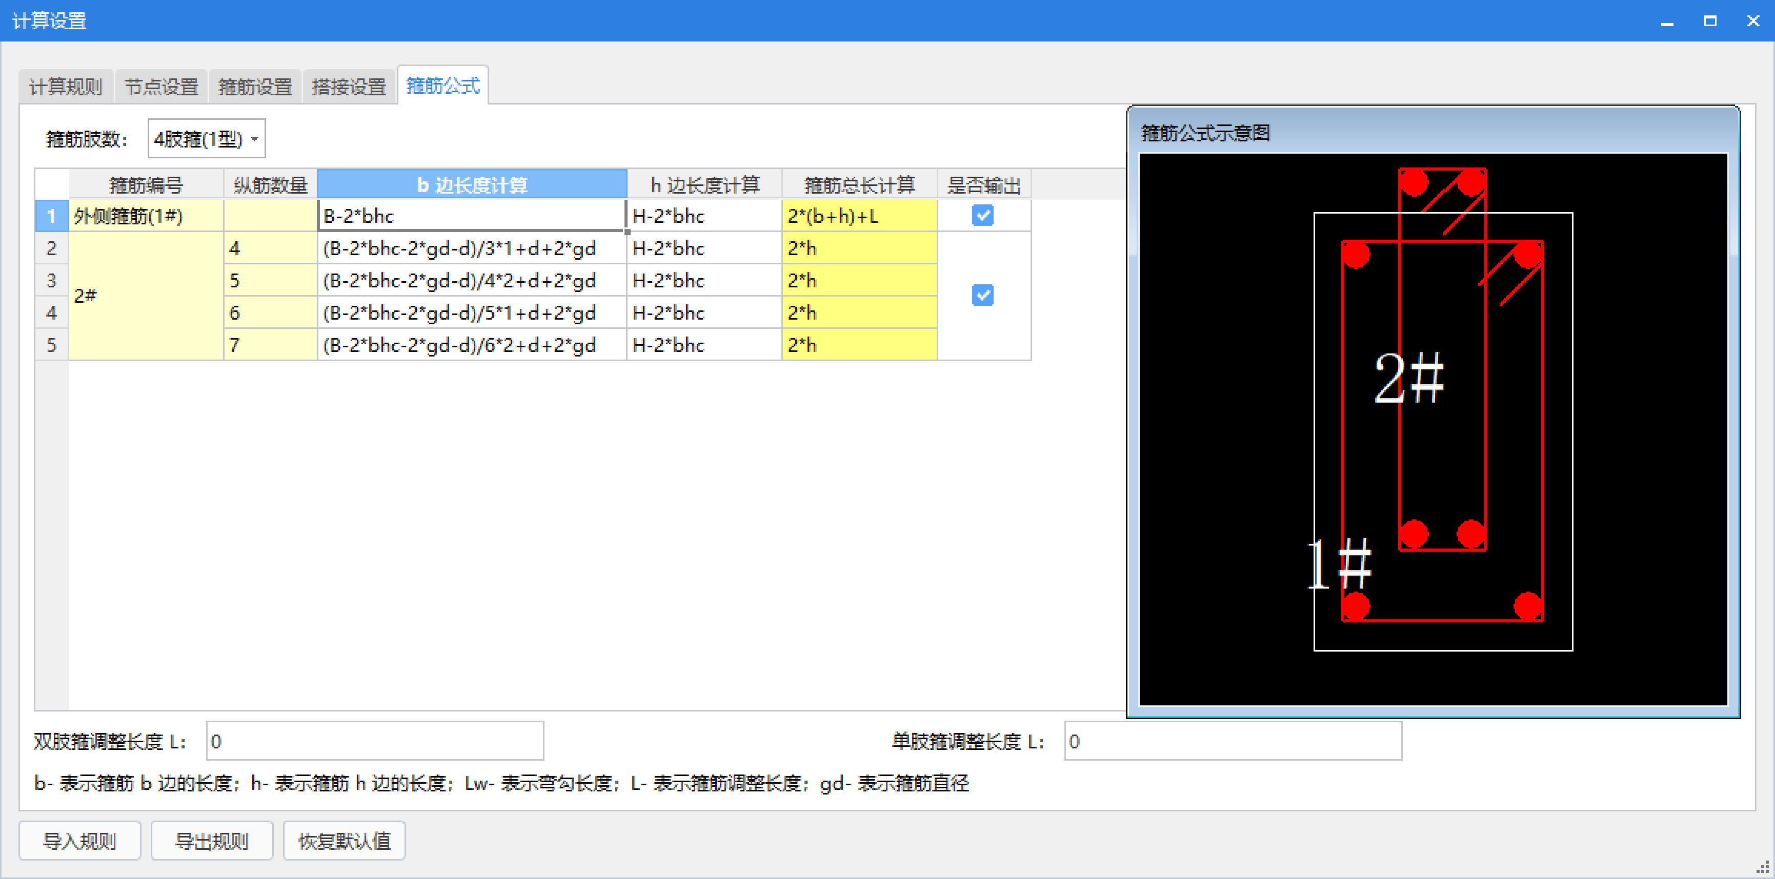
Task: Open the 节点设置 tab
Action: tap(161, 87)
